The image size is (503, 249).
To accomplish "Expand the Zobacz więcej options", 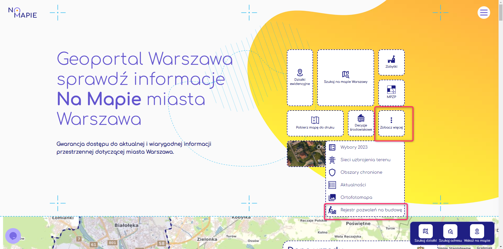I will coord(391,123).
